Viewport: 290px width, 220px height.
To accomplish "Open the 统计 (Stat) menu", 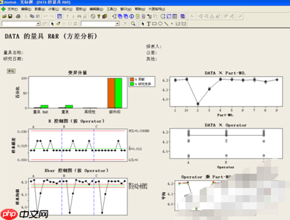I will (x=67, y=9).
